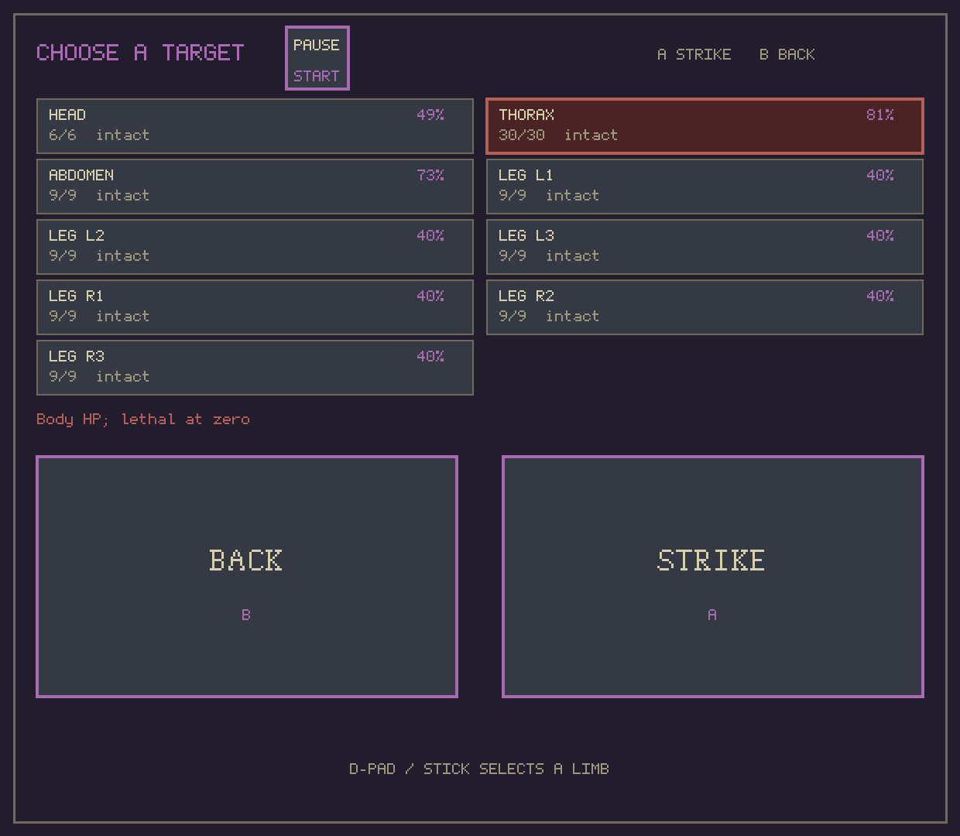Click the PAUSE START button
Image resolution: width=960 pixels, height=836 pixels.
point(317,58)
